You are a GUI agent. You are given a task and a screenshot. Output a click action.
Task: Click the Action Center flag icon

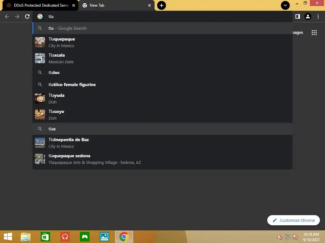295,237
